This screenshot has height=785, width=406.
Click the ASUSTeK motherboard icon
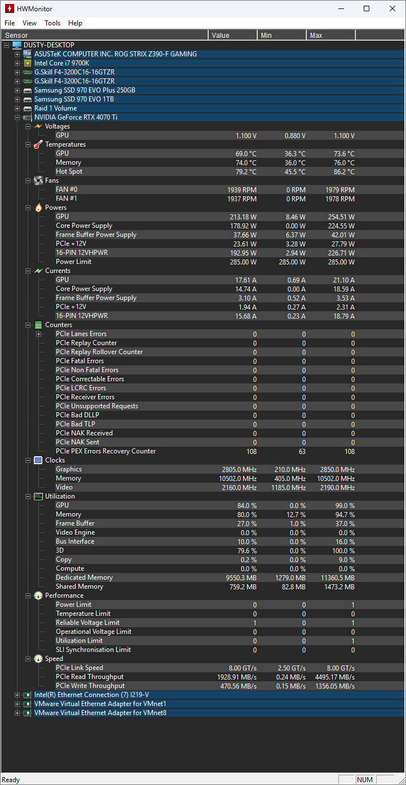coord(28,54)
